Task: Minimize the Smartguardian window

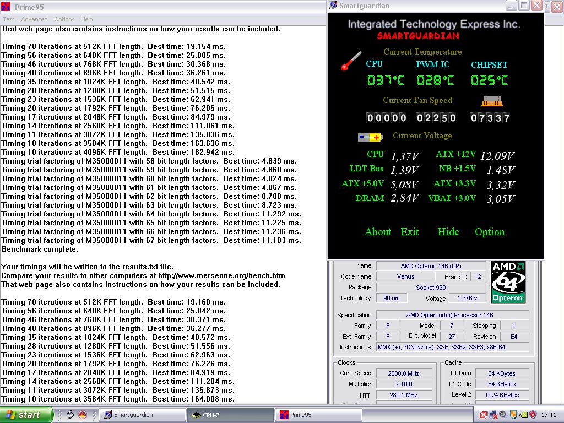Action: pyautogui.click(x=511, y=6)
